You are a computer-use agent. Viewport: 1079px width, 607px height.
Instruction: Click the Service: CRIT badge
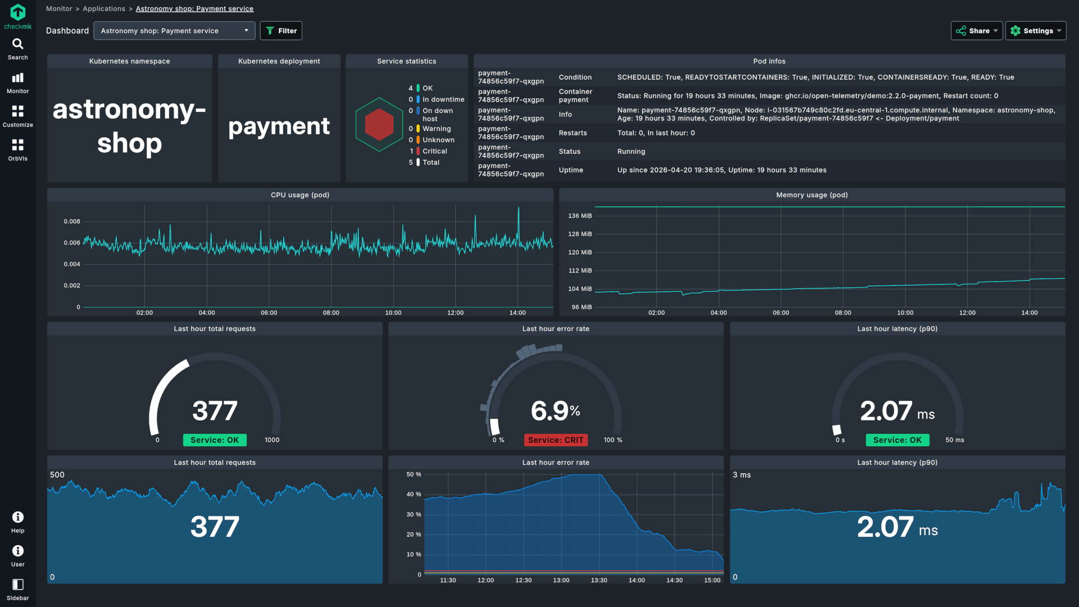[x=556, y=440]
